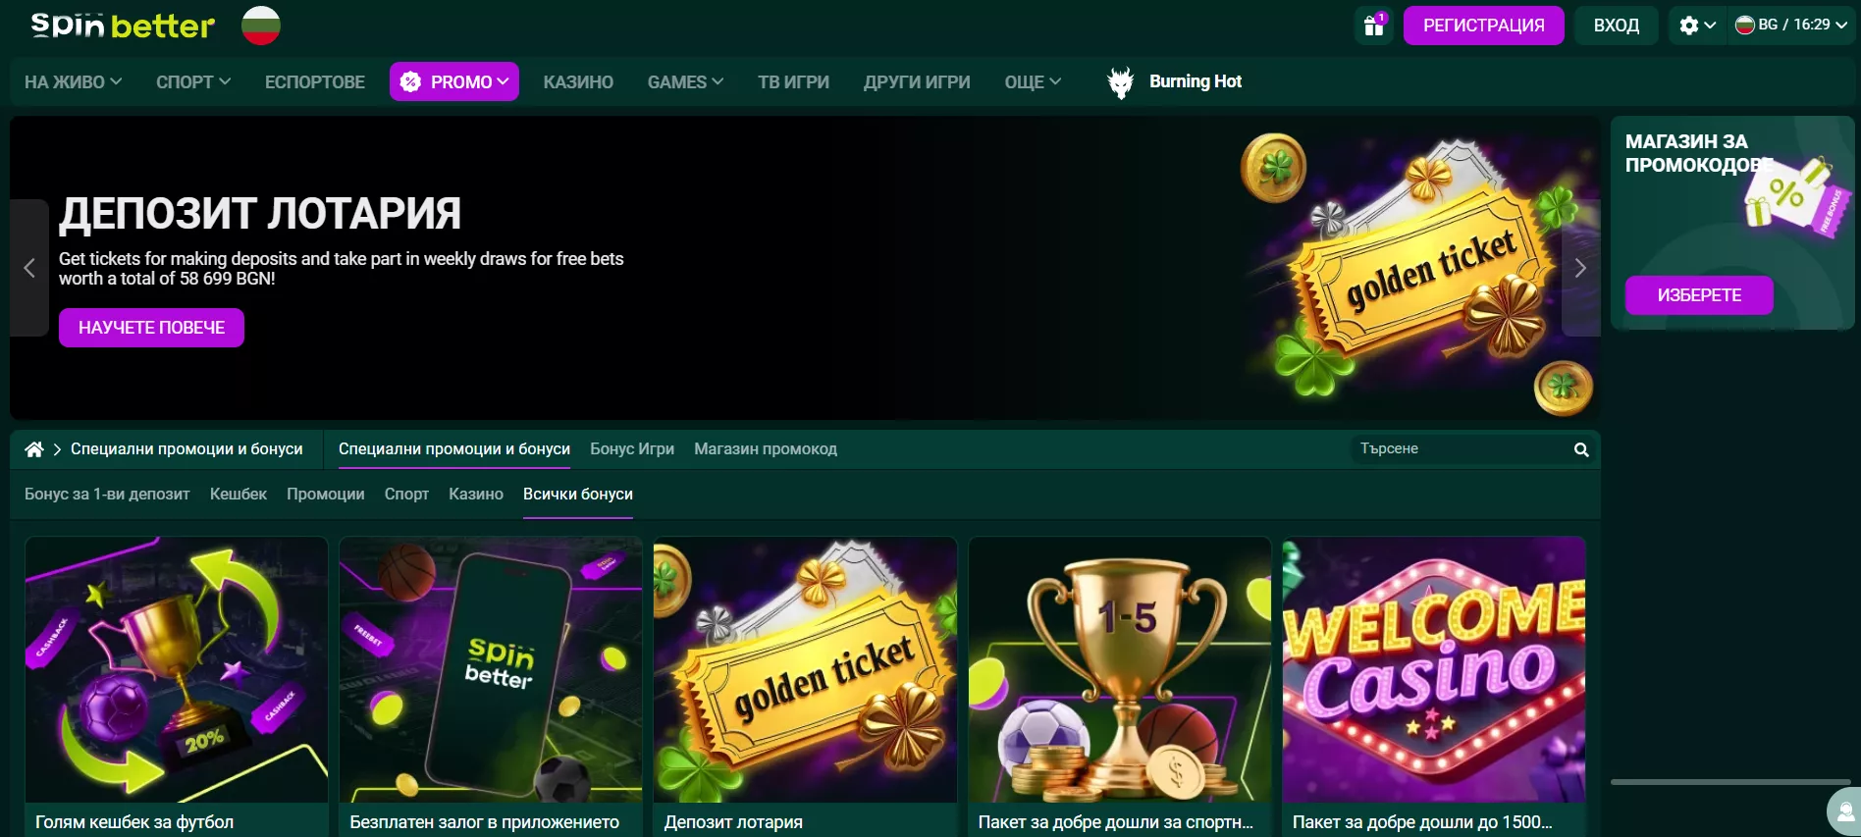Open the live chat support icon
1861x837 pixels.
click(x=1845, y=812)
